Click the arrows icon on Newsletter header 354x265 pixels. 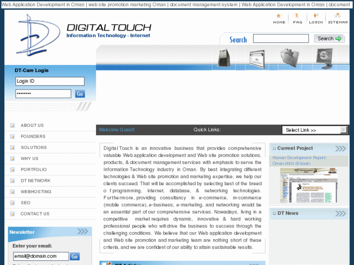pos(83,231)
